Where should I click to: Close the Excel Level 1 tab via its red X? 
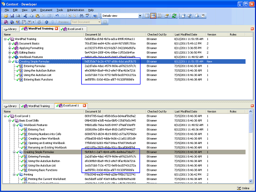[x=84, y=106]
